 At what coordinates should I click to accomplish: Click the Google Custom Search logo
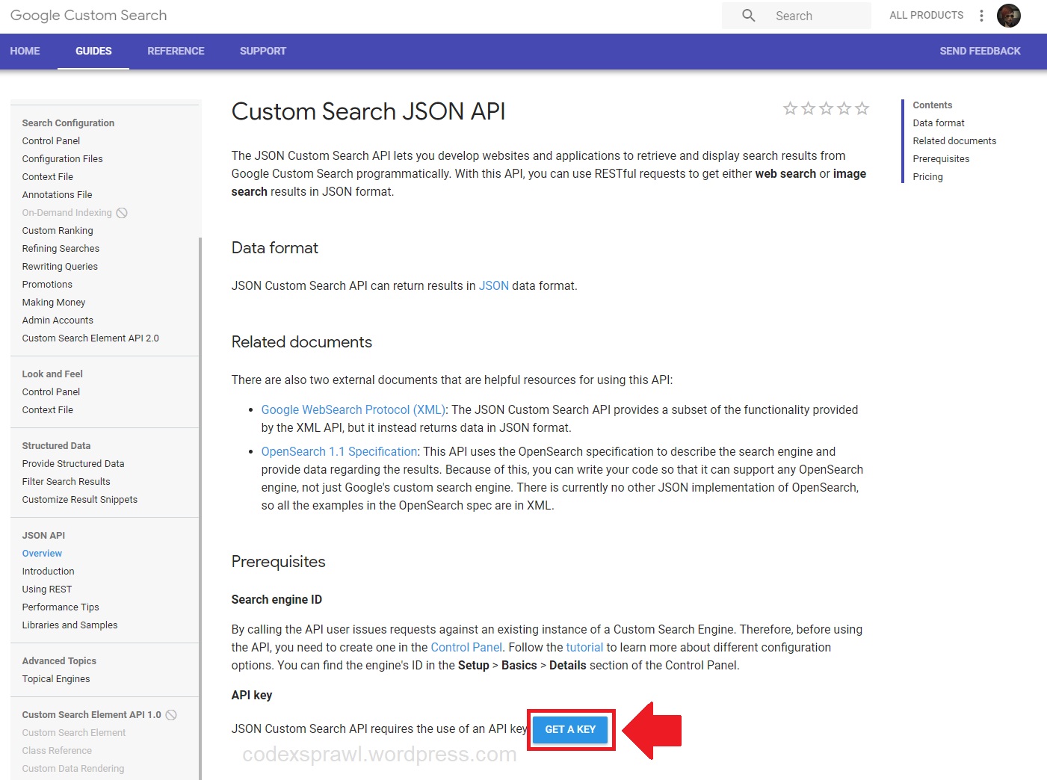coord(89,16)
